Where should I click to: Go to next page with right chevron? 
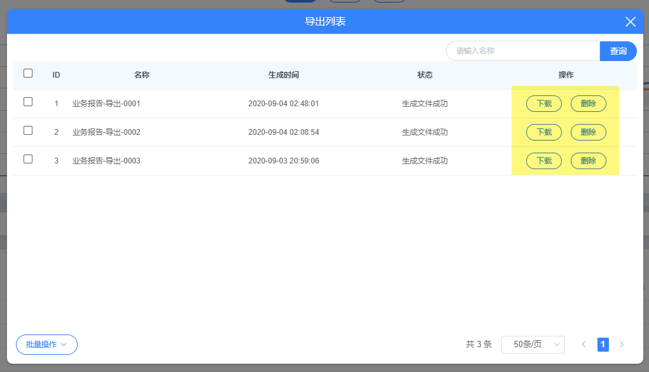point(622,344)
